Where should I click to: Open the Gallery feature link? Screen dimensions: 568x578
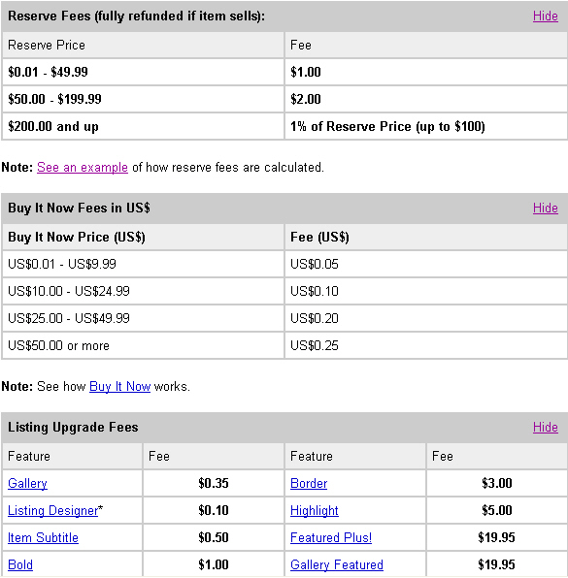[28, 483]
